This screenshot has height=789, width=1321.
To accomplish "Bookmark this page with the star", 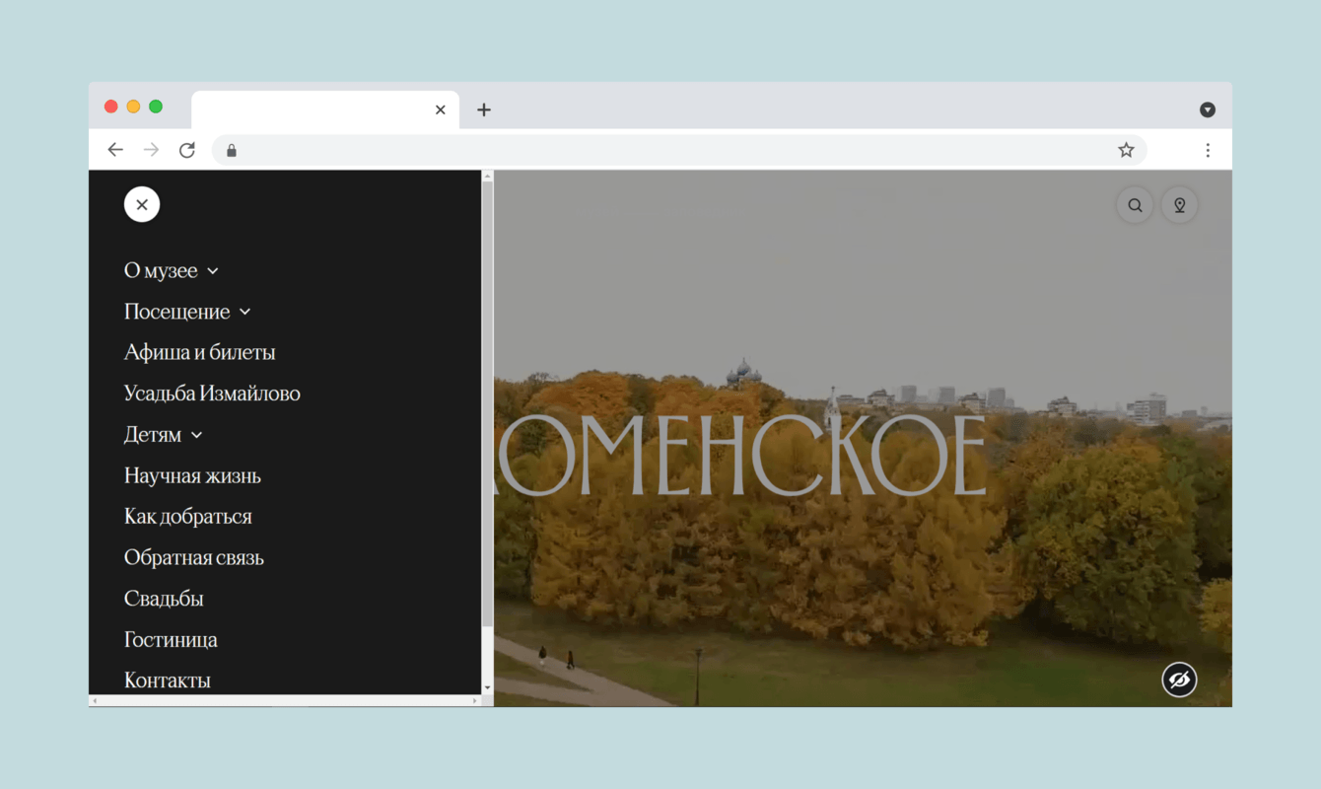I will click(x=1126, y=150).
